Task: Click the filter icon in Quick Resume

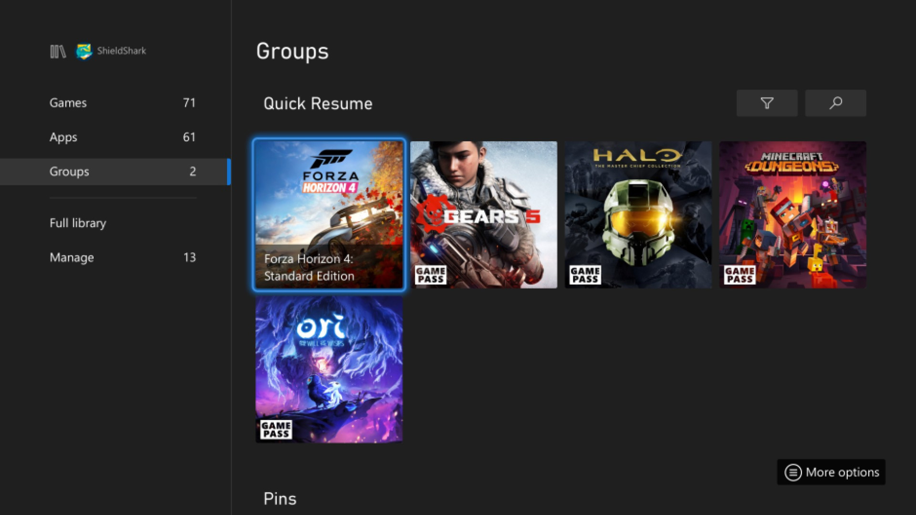Action: [x=767, y=103]
